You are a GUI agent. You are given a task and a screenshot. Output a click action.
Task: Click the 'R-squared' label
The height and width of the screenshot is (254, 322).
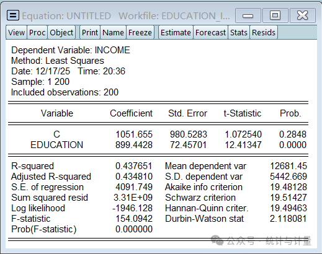[32, 166]
